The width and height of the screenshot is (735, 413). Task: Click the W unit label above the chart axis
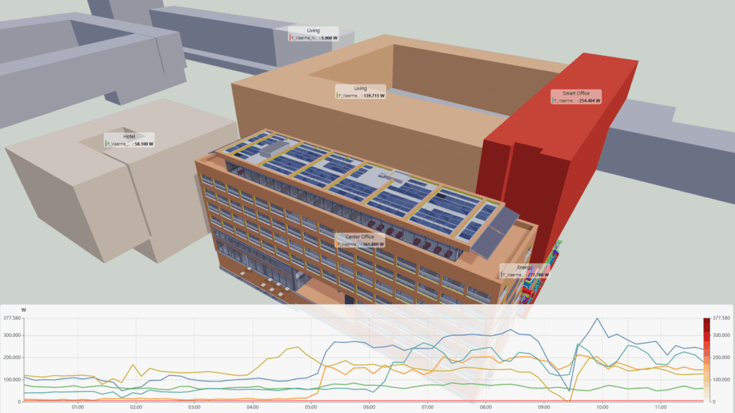coord(24,308)
